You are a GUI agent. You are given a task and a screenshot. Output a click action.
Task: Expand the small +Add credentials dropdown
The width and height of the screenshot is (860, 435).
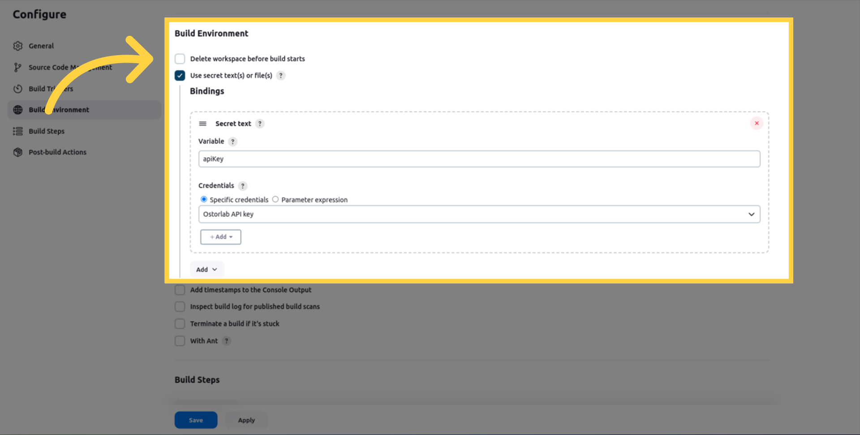click(x=221, y=237)
